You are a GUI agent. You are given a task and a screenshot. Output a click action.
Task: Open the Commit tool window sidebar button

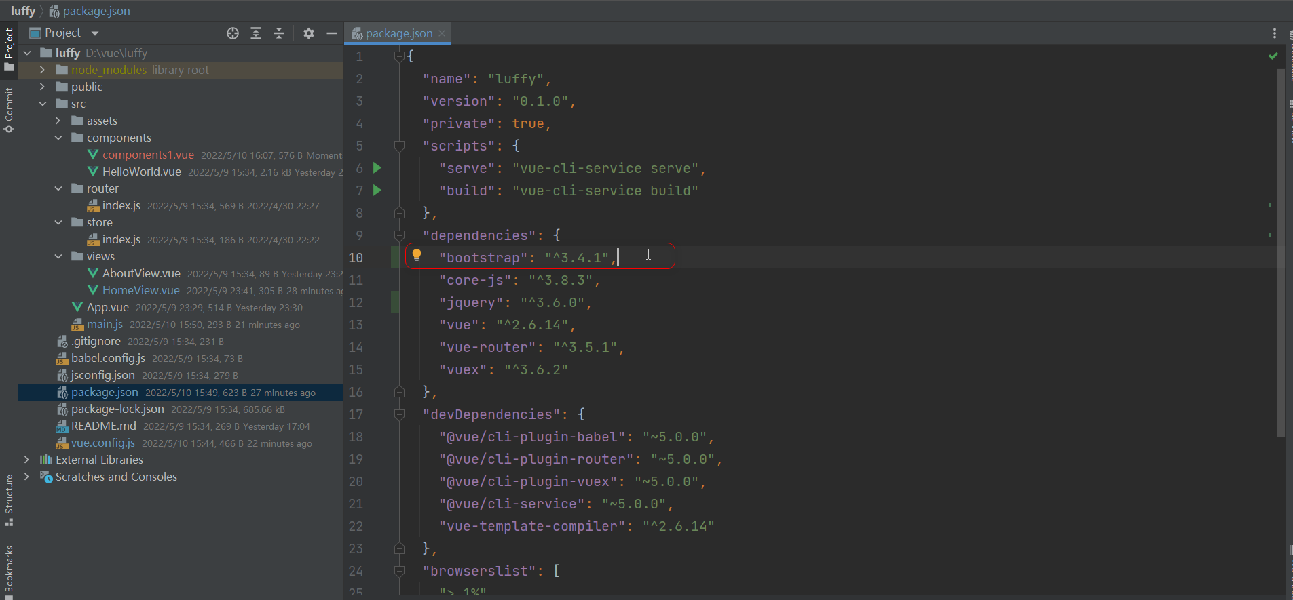[x=9, y=111]
